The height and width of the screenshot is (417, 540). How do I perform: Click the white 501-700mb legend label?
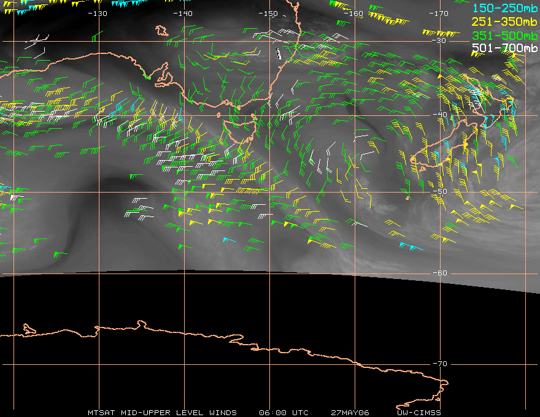505,47
